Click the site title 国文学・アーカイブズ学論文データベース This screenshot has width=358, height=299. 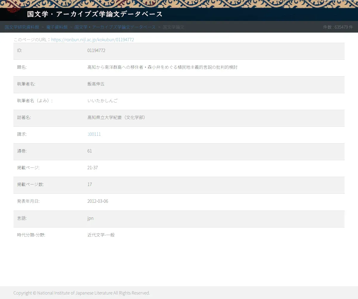coord(95,14)
